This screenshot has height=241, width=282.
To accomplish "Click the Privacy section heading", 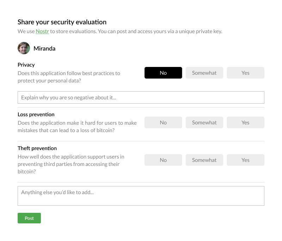I will tap(26, 64).
